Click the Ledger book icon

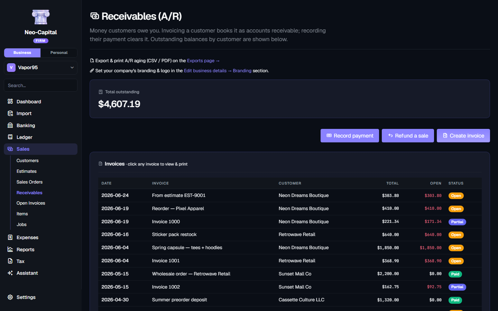[x=10, y=137]
